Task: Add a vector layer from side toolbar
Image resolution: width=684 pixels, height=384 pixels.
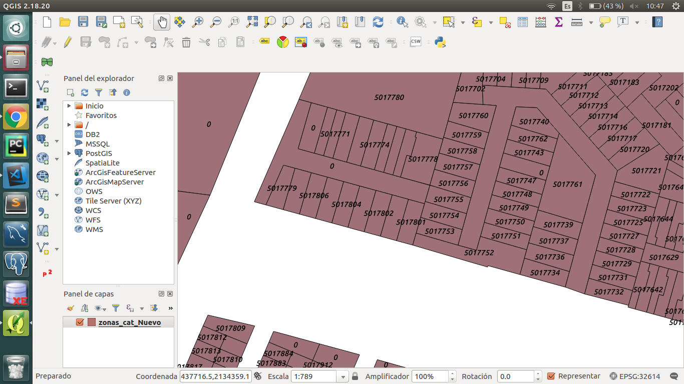Action: coord(43,86)
